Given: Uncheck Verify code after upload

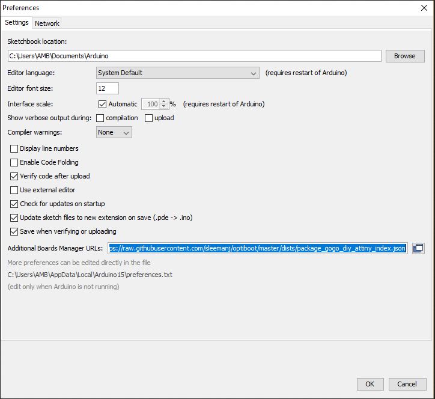Looking at the screenshot, I should coord(14,176).
